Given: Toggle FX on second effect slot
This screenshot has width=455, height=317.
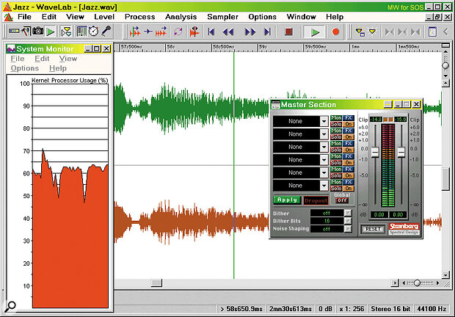Looking at the screenshot, I should (348, 131).
